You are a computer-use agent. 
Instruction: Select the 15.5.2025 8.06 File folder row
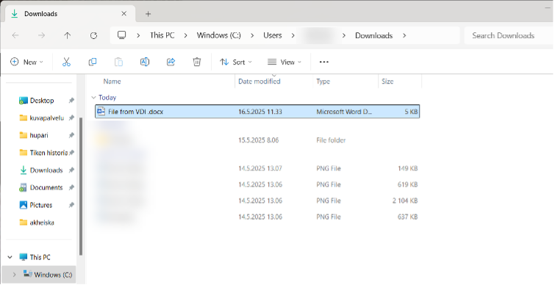point(257,140)
